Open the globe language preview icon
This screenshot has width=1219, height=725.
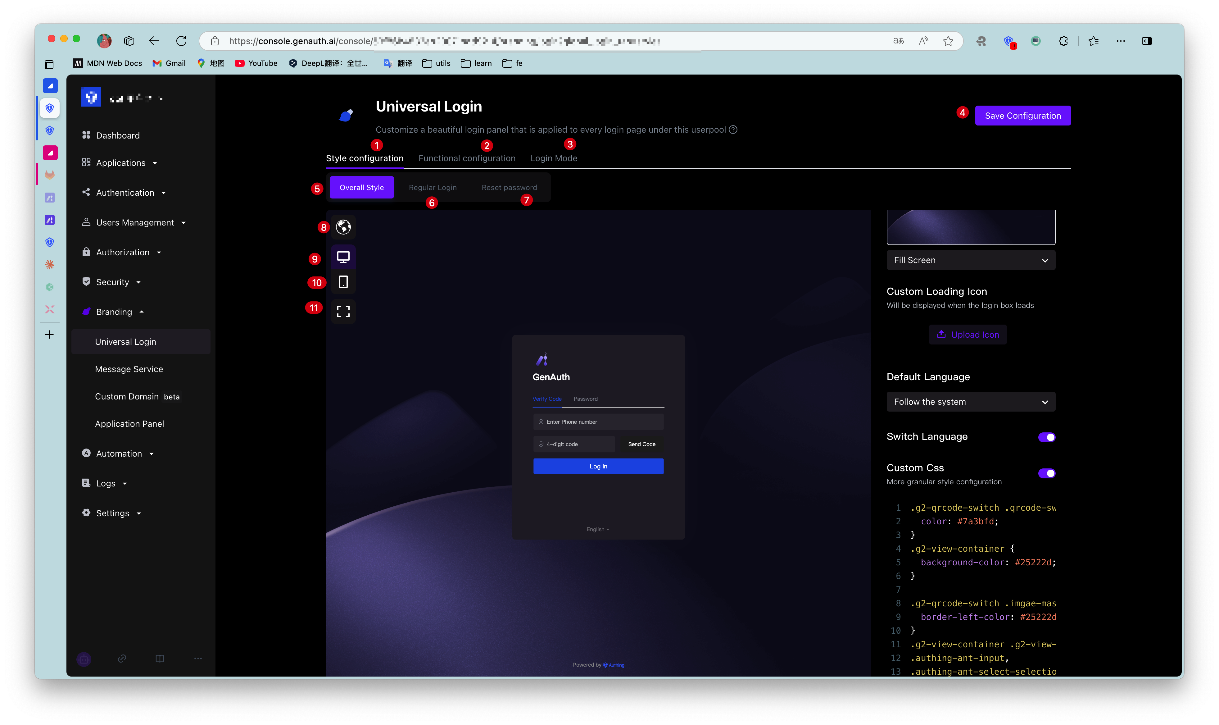(x=343, y=227)
